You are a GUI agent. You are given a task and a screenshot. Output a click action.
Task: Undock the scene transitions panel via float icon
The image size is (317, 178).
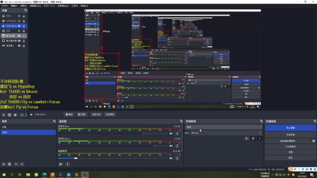[261, 121]
